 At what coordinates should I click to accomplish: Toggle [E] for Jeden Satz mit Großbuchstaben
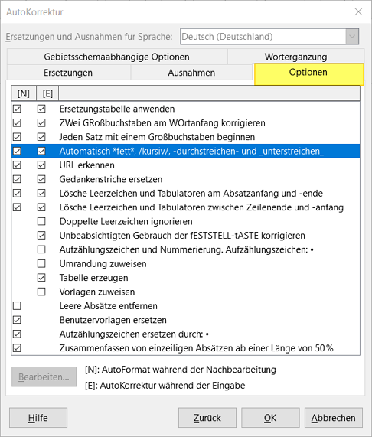pyautogui.click(x=41, y=137)
